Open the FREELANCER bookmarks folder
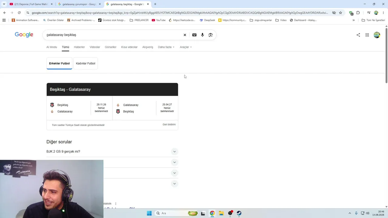 139,20
